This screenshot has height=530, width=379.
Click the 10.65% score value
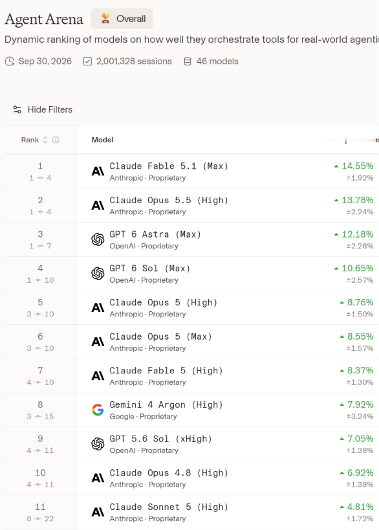pos(358,269)
